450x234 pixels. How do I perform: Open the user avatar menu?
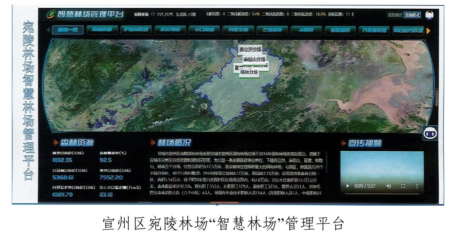(429, 15)
